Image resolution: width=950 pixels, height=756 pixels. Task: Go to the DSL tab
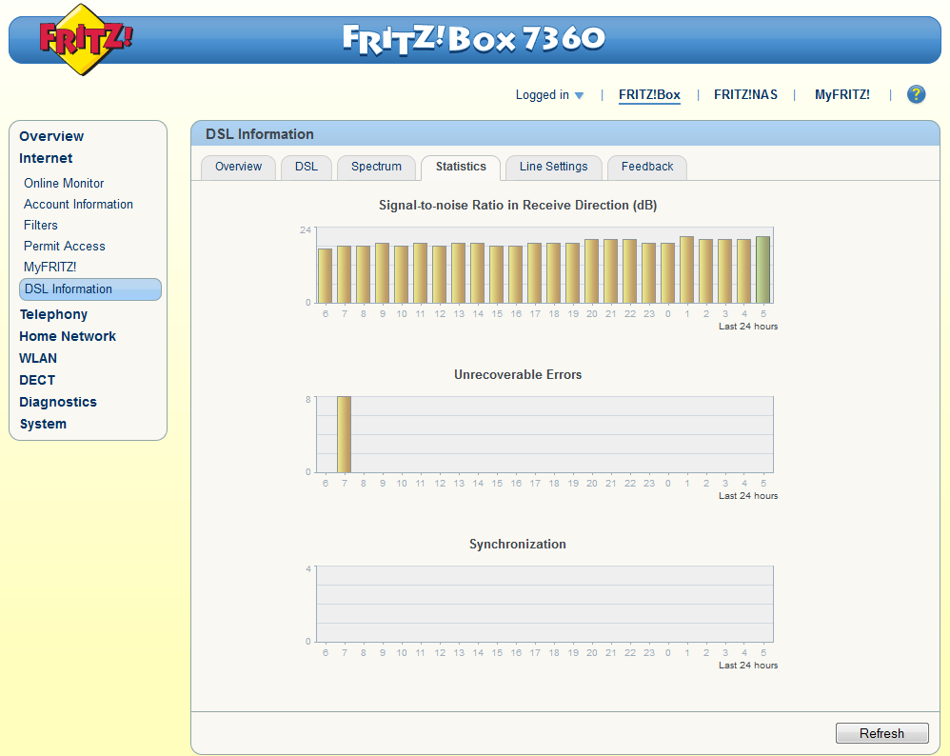coord(306,167)
